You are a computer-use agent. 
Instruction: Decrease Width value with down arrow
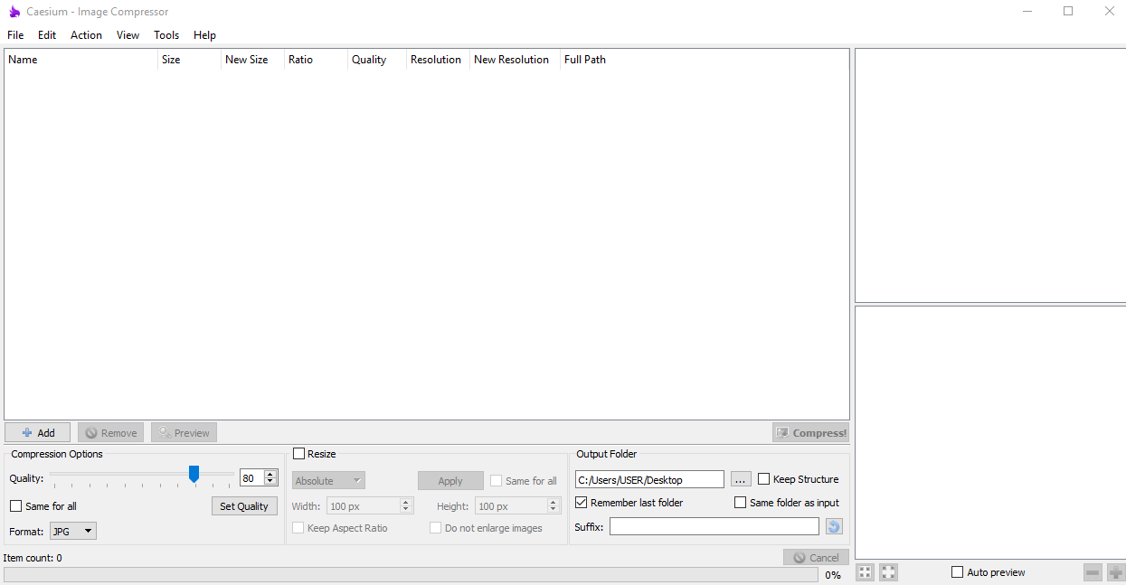coord(406,510)
